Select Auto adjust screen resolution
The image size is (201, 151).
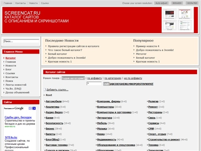[x=161, y=3]
